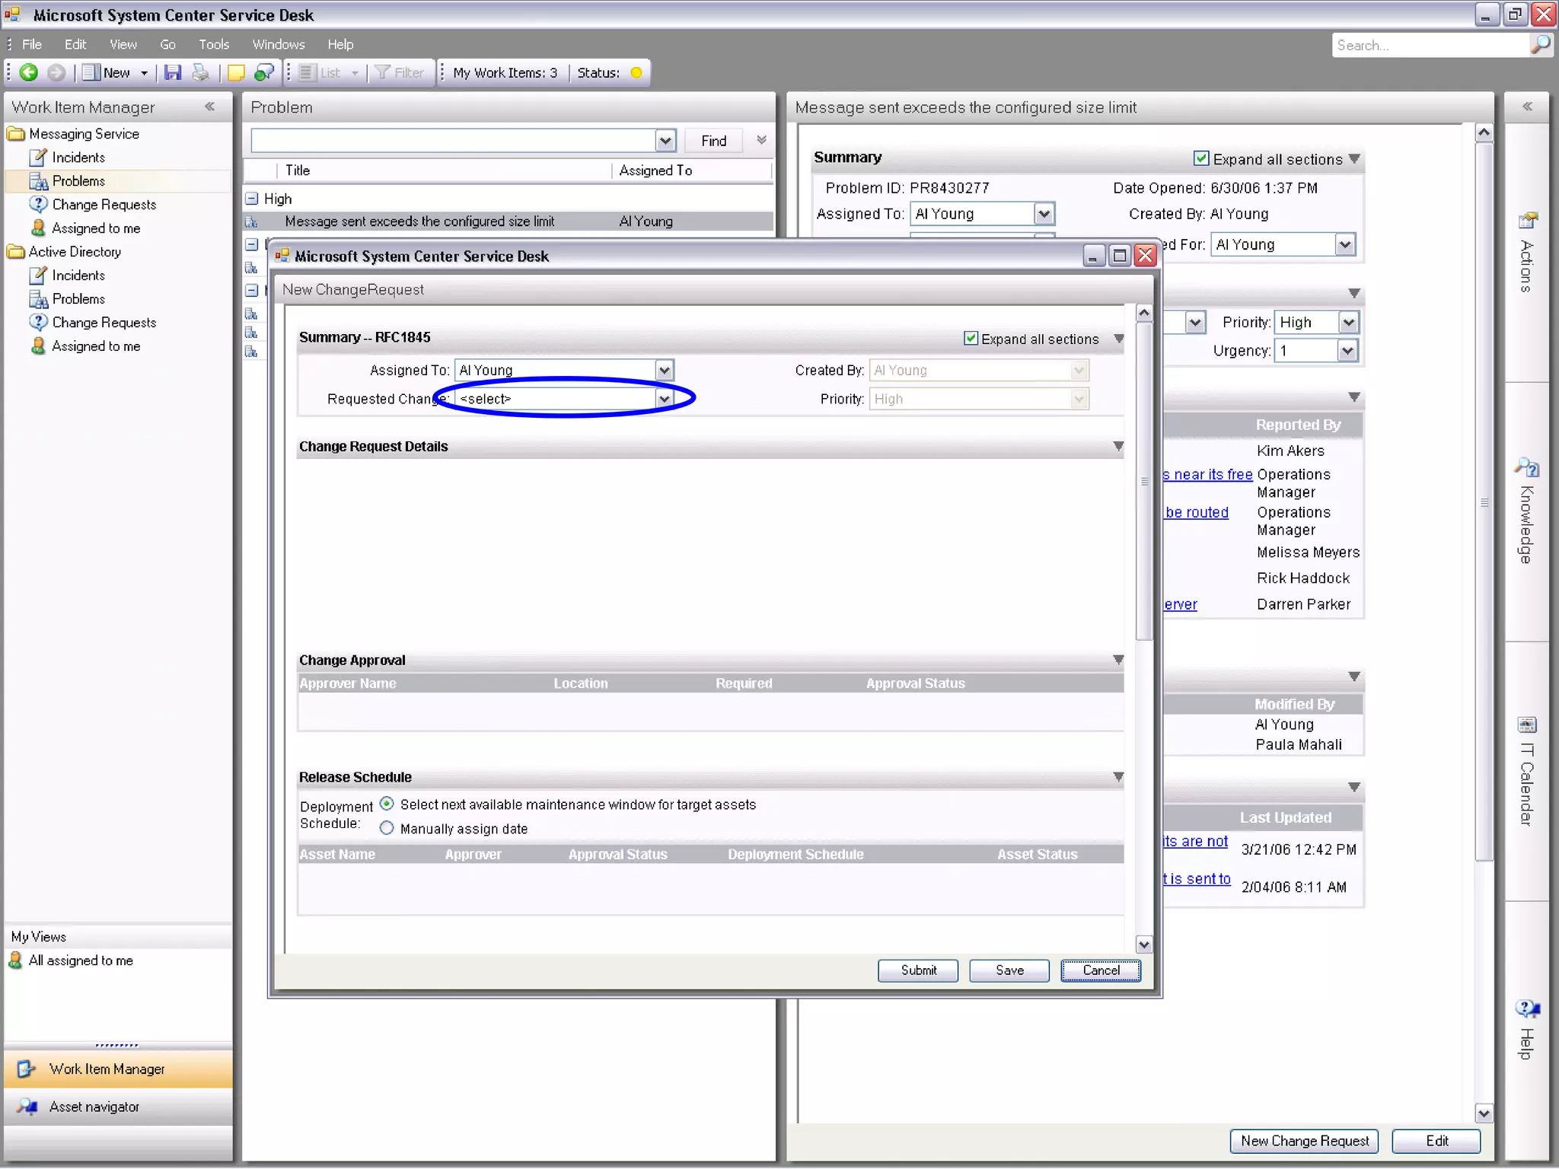Screen dimensions: 1559x1169
Task: Click the chat bubbles icon in toolbar
Action: coord(264,72)
